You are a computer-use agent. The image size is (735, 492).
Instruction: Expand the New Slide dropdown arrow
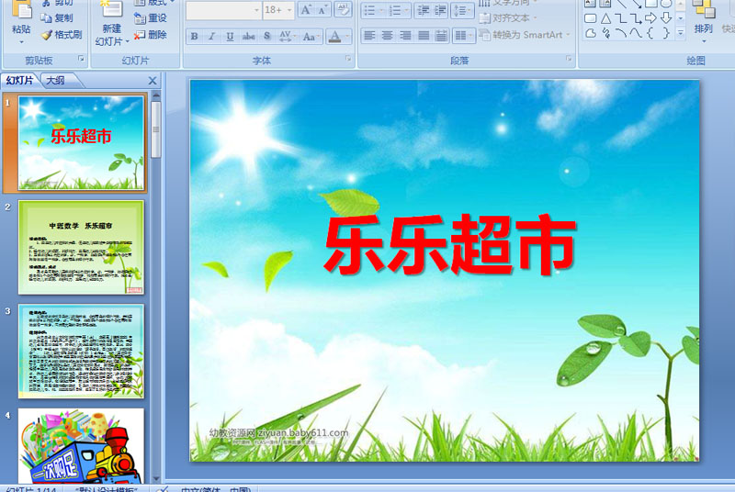tap(128, 41)
